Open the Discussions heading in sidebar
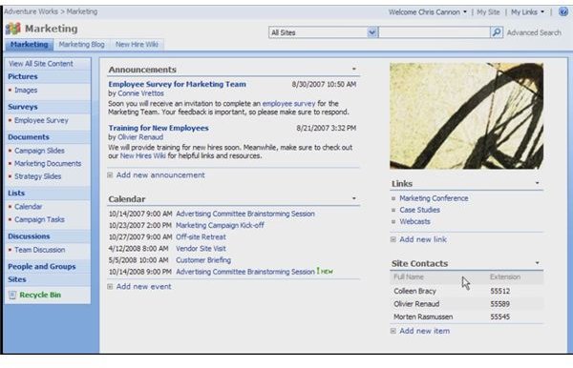Image resolution: width=573 pixels, height=368 pixels. click(x=29, y=236)
